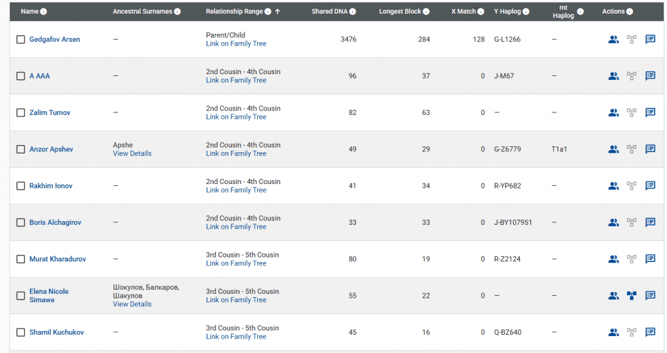
Task: Click info icon beside Y Haplog header
Action: [x=526, y=12]
